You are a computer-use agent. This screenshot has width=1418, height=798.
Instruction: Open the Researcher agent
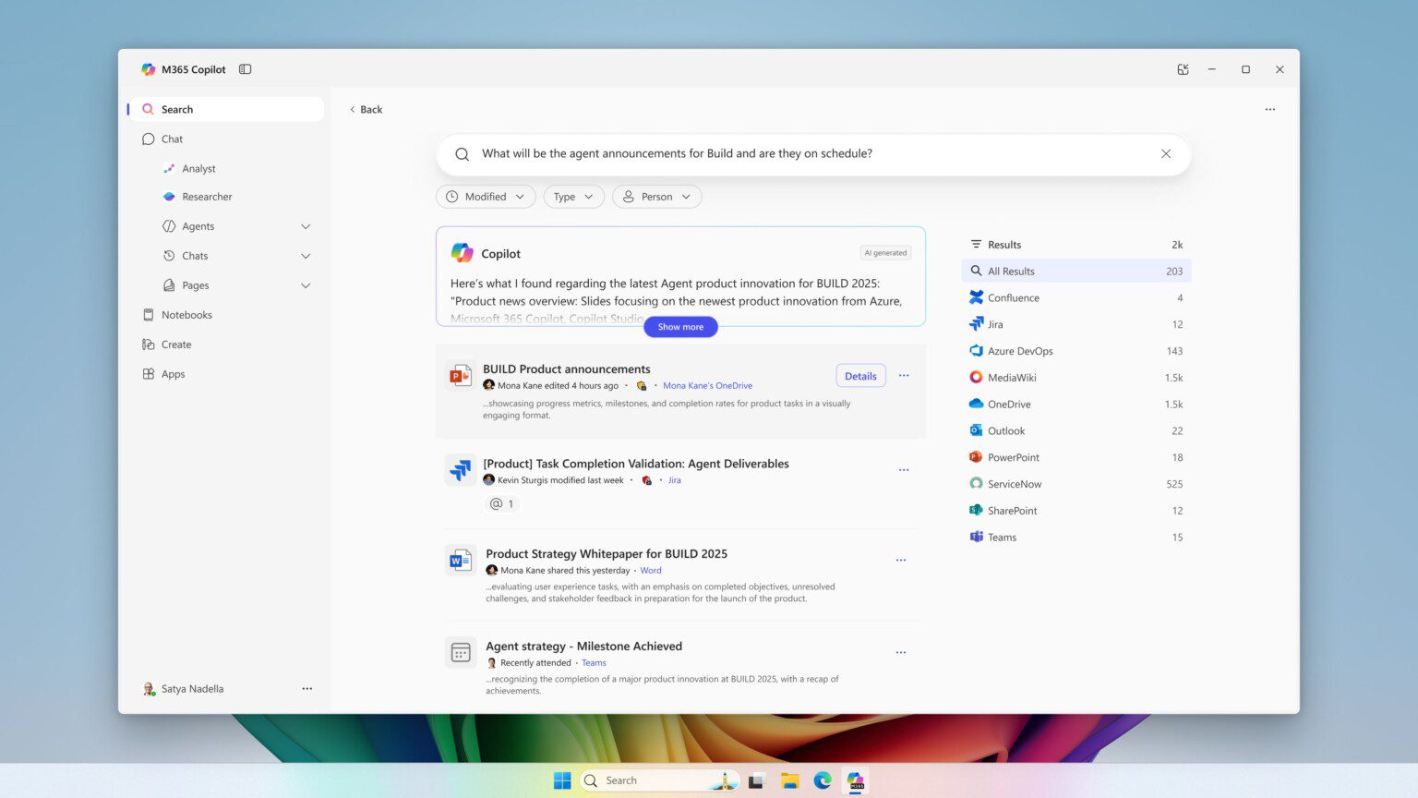pyautogui.click(x=207, y=197)
